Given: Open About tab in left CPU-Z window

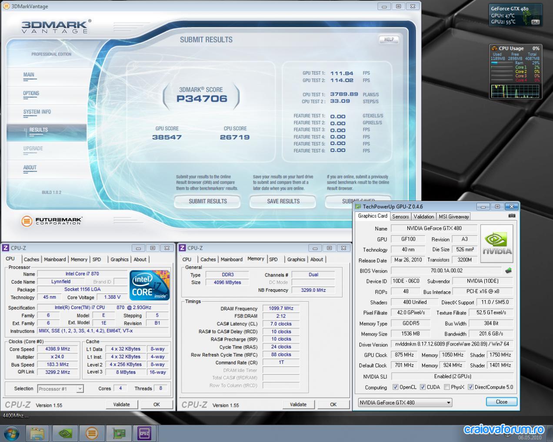Looking at the screenshot, I should [140, 260].
